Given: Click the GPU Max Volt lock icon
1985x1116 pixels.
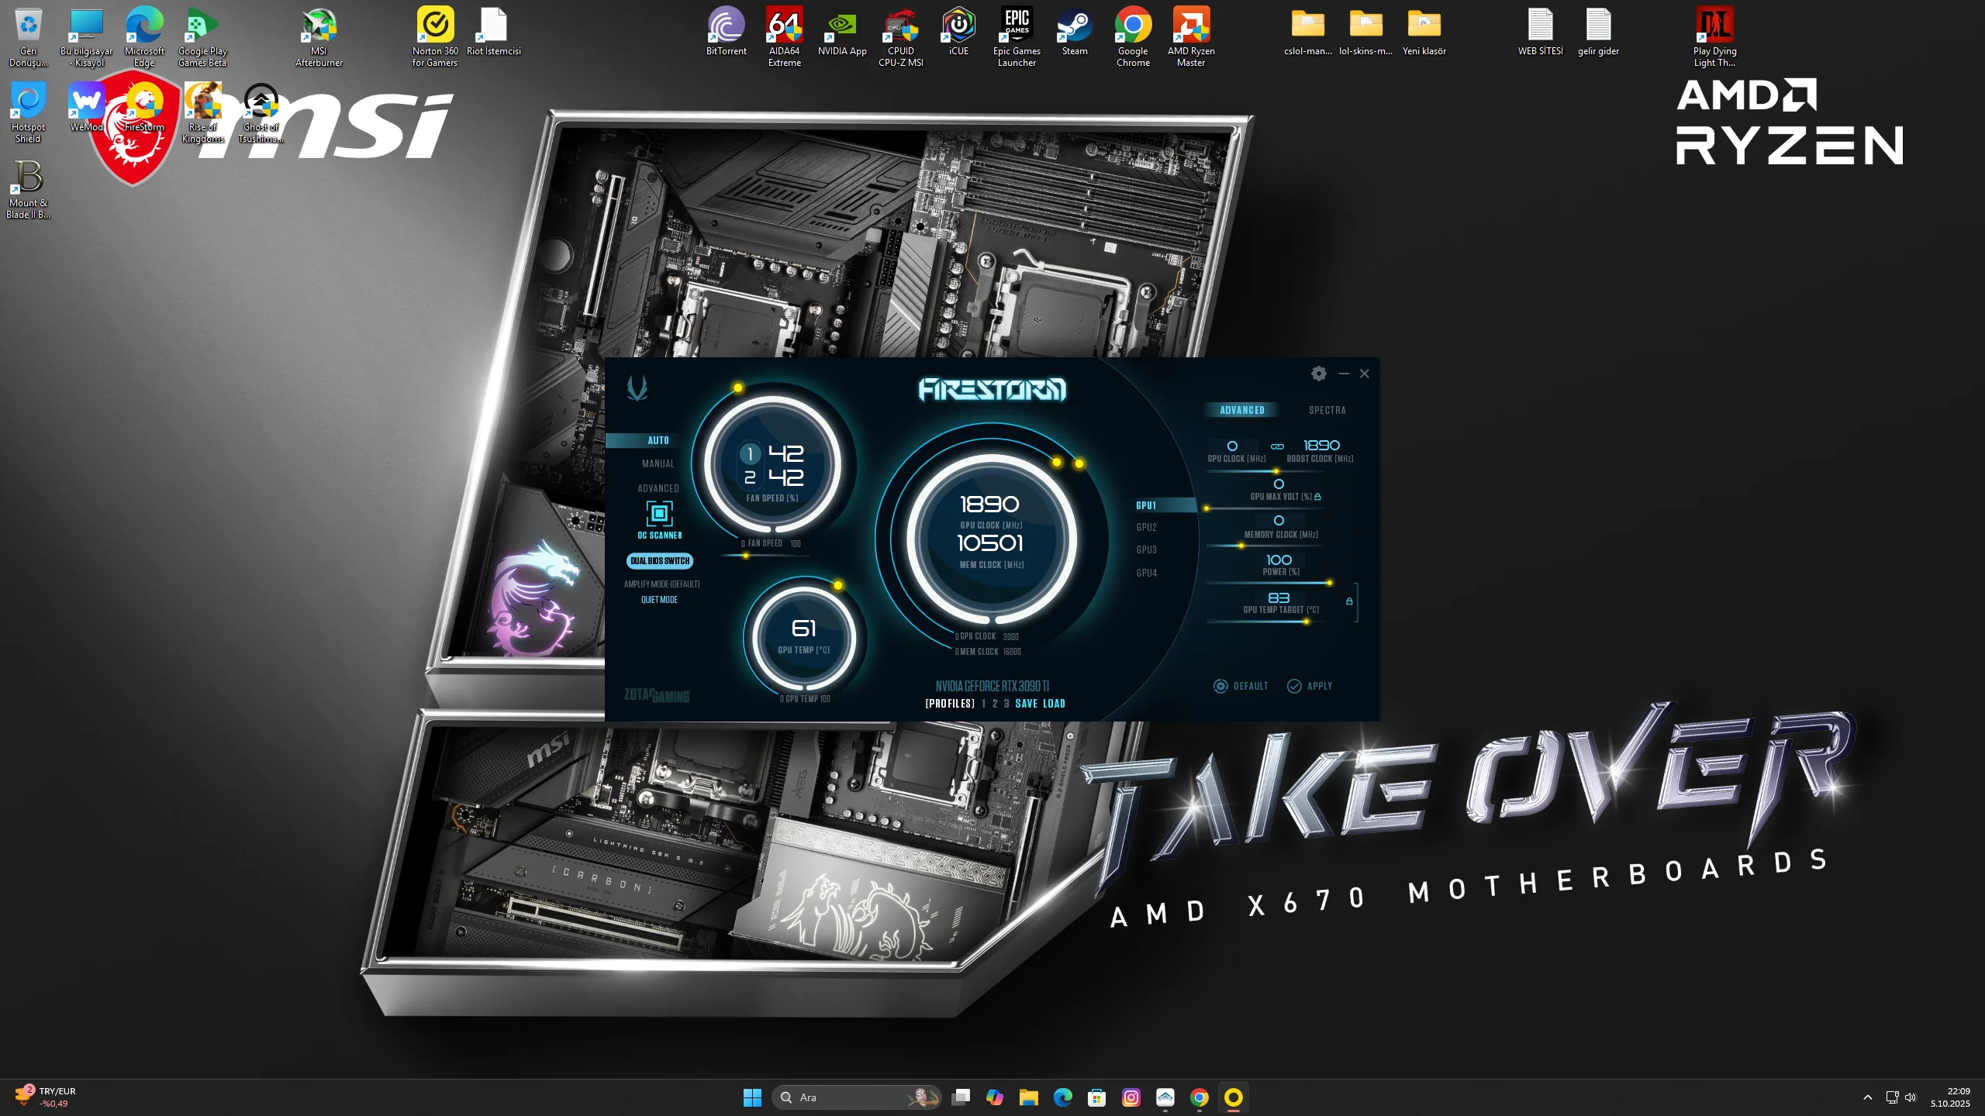Looking at the screenshot, I should click(x=1317, y=497).
